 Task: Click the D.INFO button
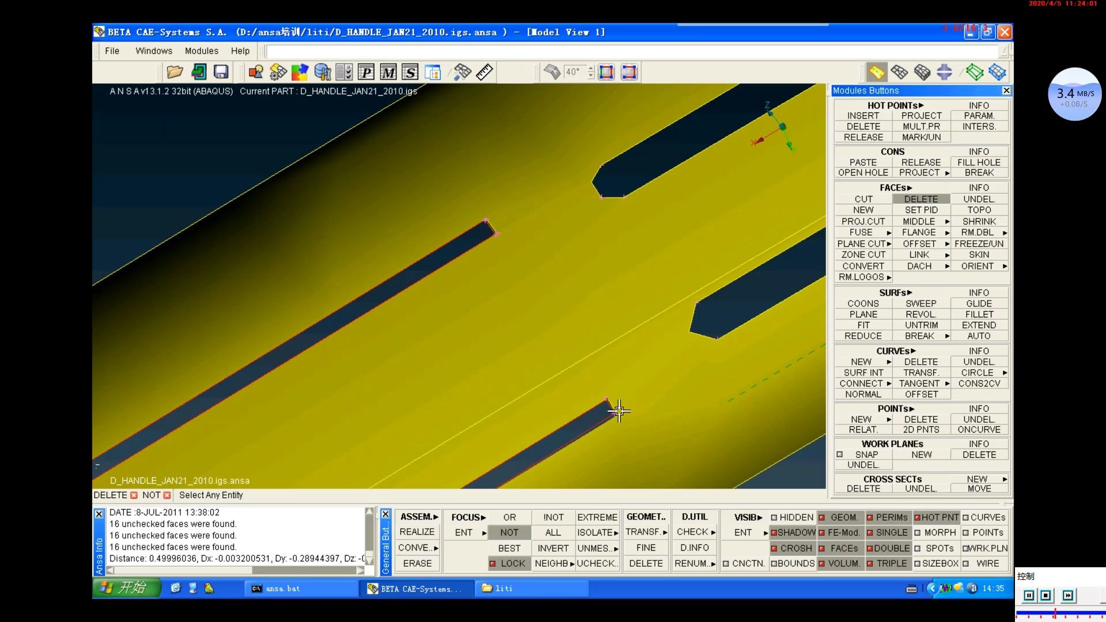pos(694,548)
